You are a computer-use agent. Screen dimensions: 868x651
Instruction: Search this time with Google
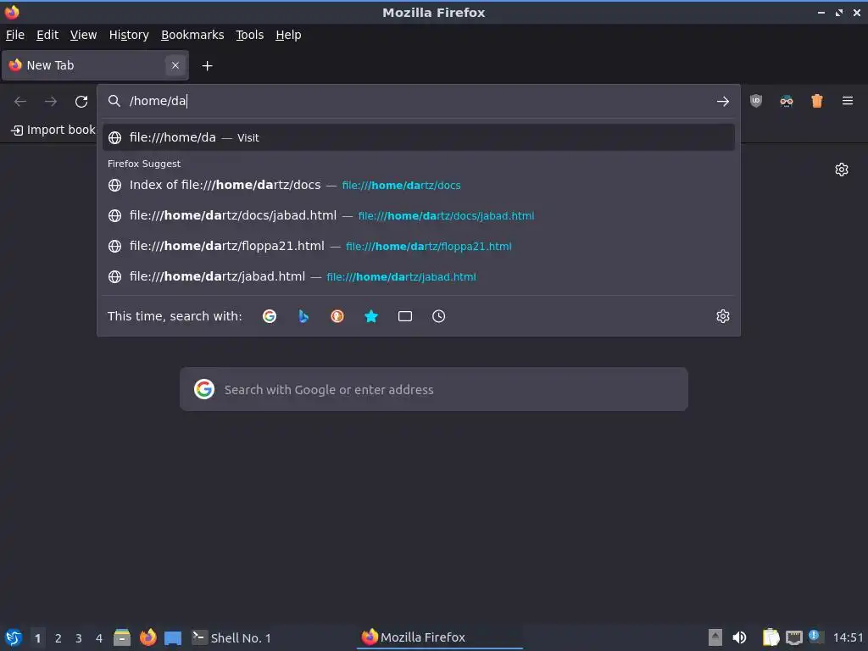270,316
